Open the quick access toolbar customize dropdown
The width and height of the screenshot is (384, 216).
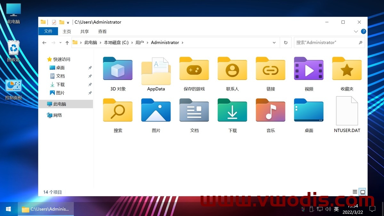(68, 22)
